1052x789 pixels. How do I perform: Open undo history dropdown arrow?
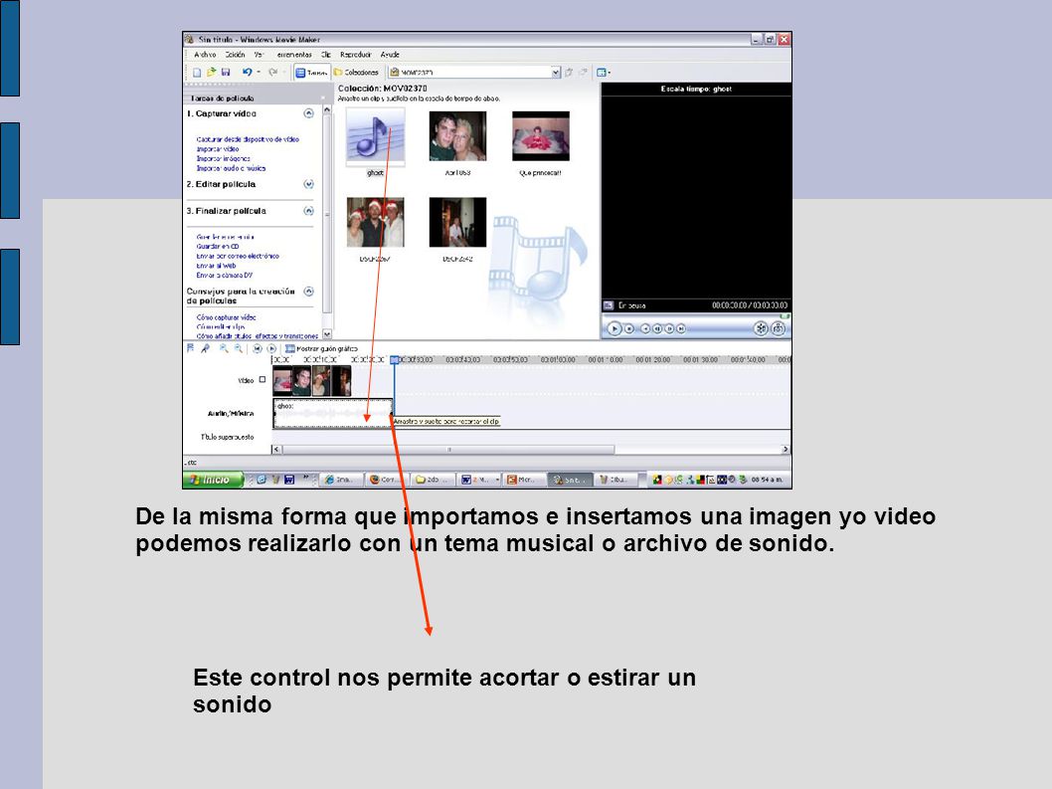(x=259, y=73)
